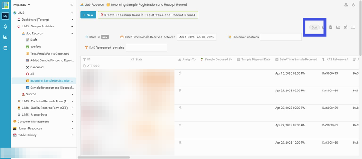
Task: Open the bar chart reports icon in left rail
Action: click(5, 37)
